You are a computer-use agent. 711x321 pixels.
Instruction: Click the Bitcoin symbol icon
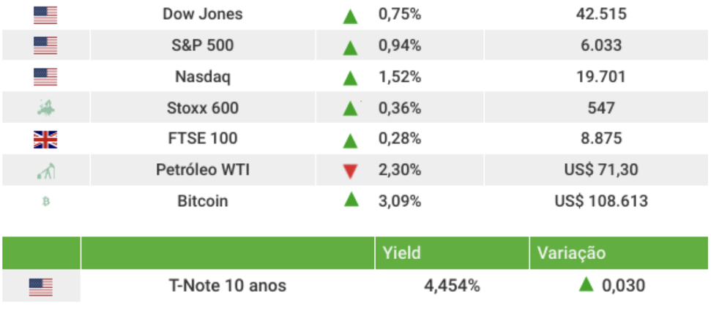pos(45,201)
